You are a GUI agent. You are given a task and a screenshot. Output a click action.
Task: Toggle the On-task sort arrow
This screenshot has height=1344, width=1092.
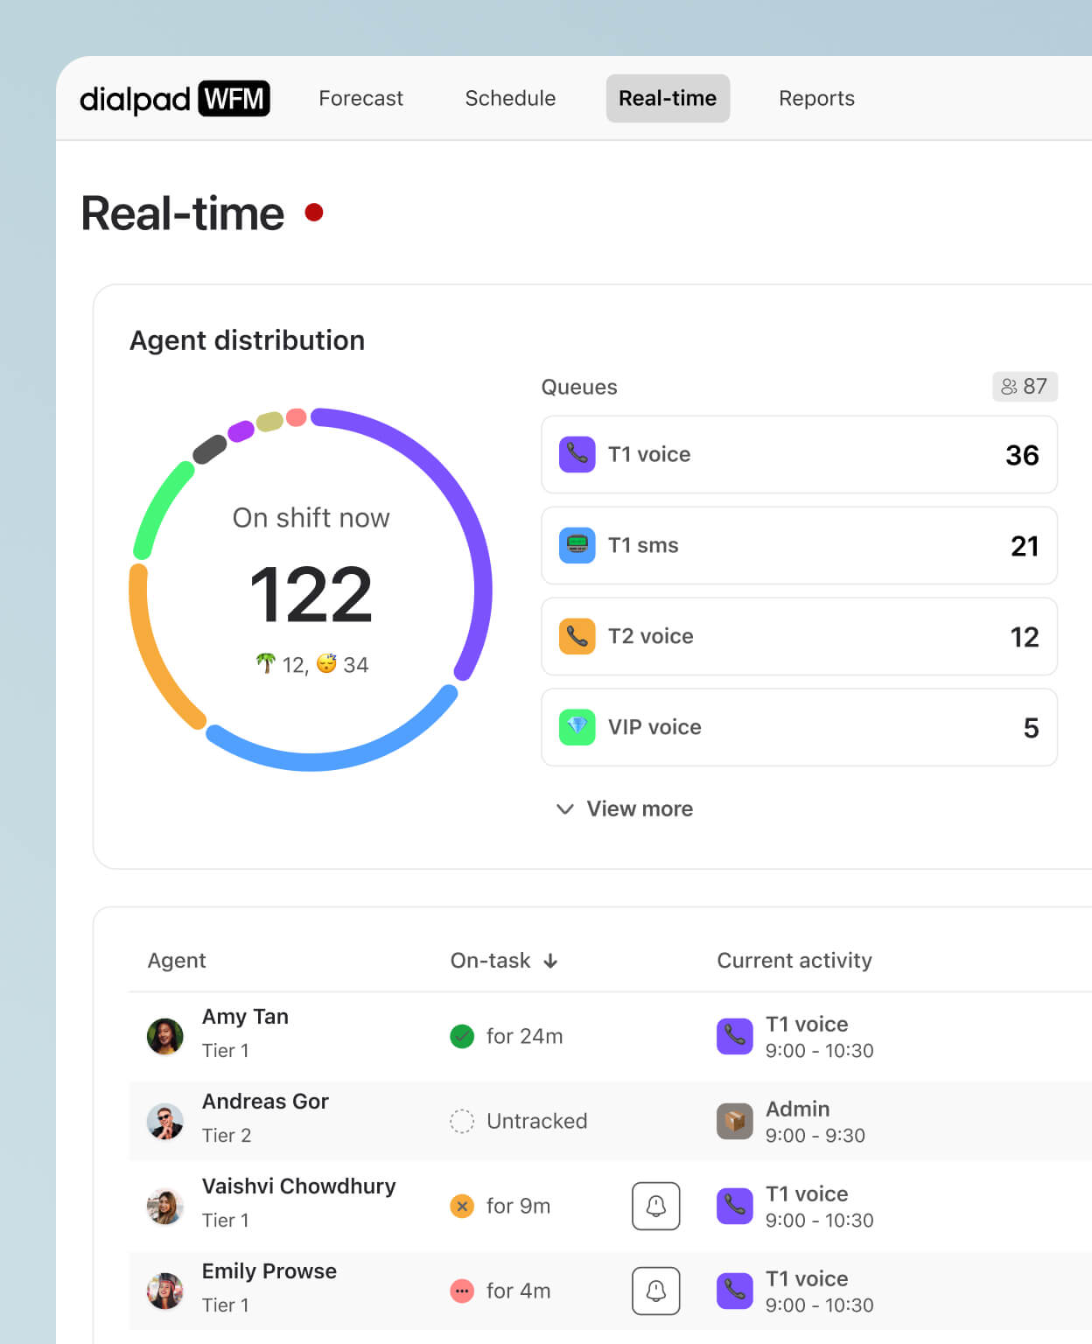click(x=550, y=960)
